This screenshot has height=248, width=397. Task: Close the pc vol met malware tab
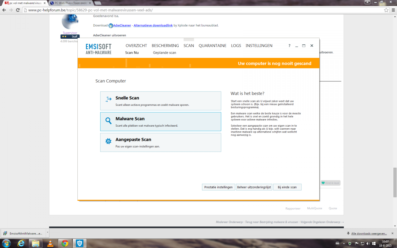pyautogui.click(x=45, y=3)
